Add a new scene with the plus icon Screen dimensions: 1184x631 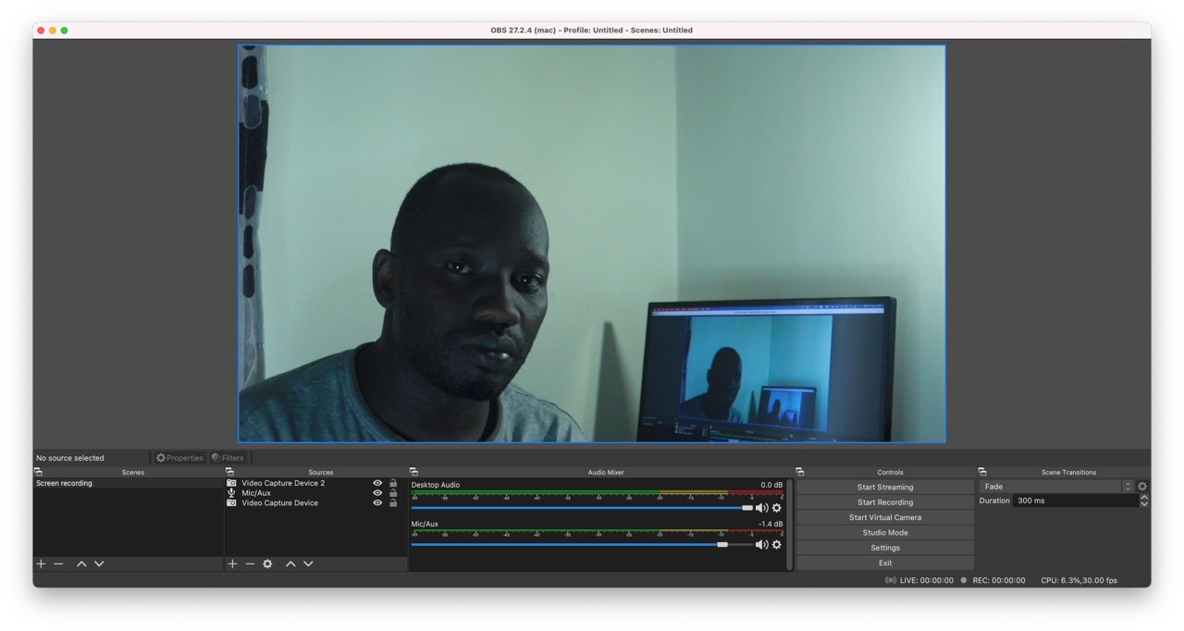40,563
